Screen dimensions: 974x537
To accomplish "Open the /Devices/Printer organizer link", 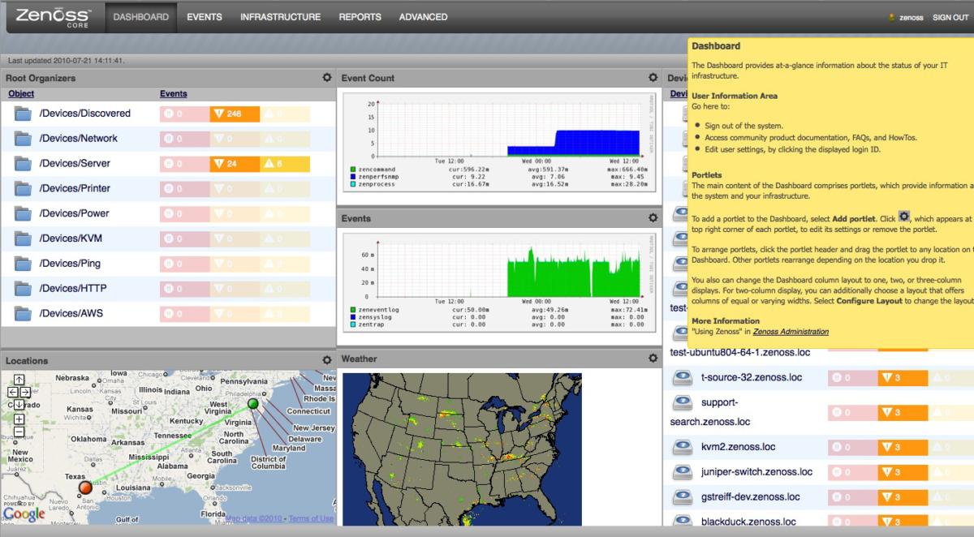I will pyautogui.click(x=75, y=189).
